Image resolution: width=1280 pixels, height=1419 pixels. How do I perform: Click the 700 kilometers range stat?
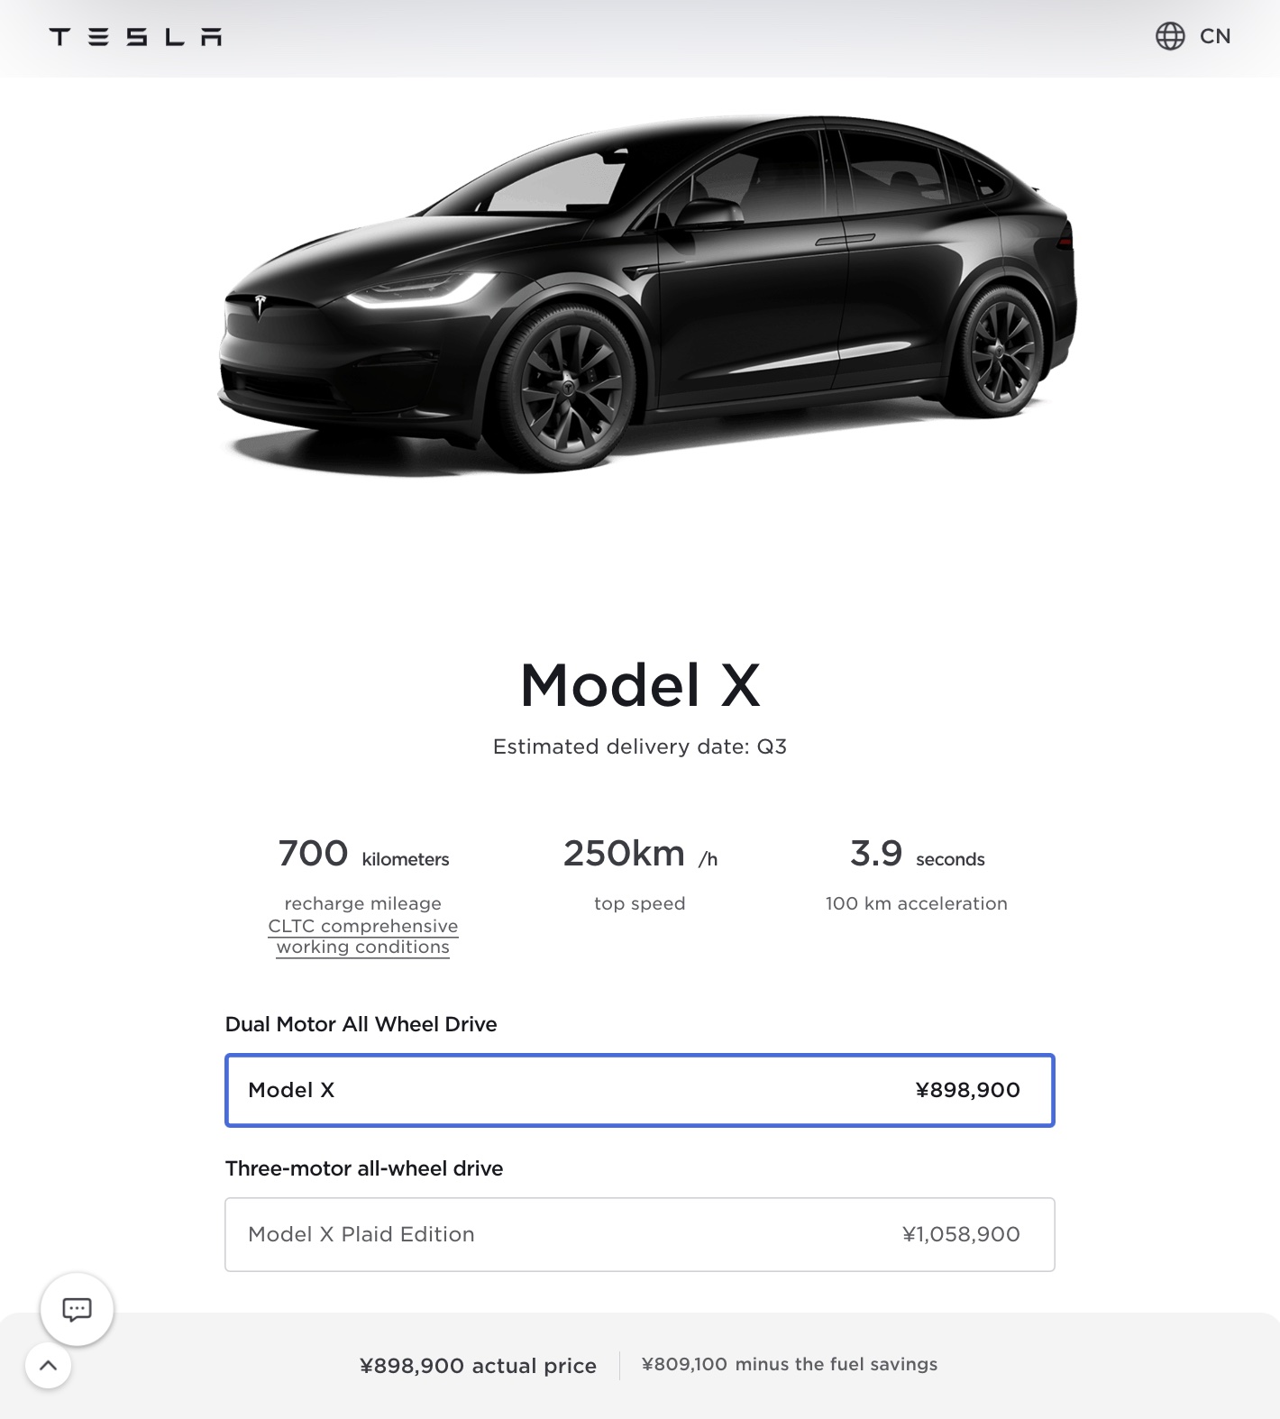point(363,854)
